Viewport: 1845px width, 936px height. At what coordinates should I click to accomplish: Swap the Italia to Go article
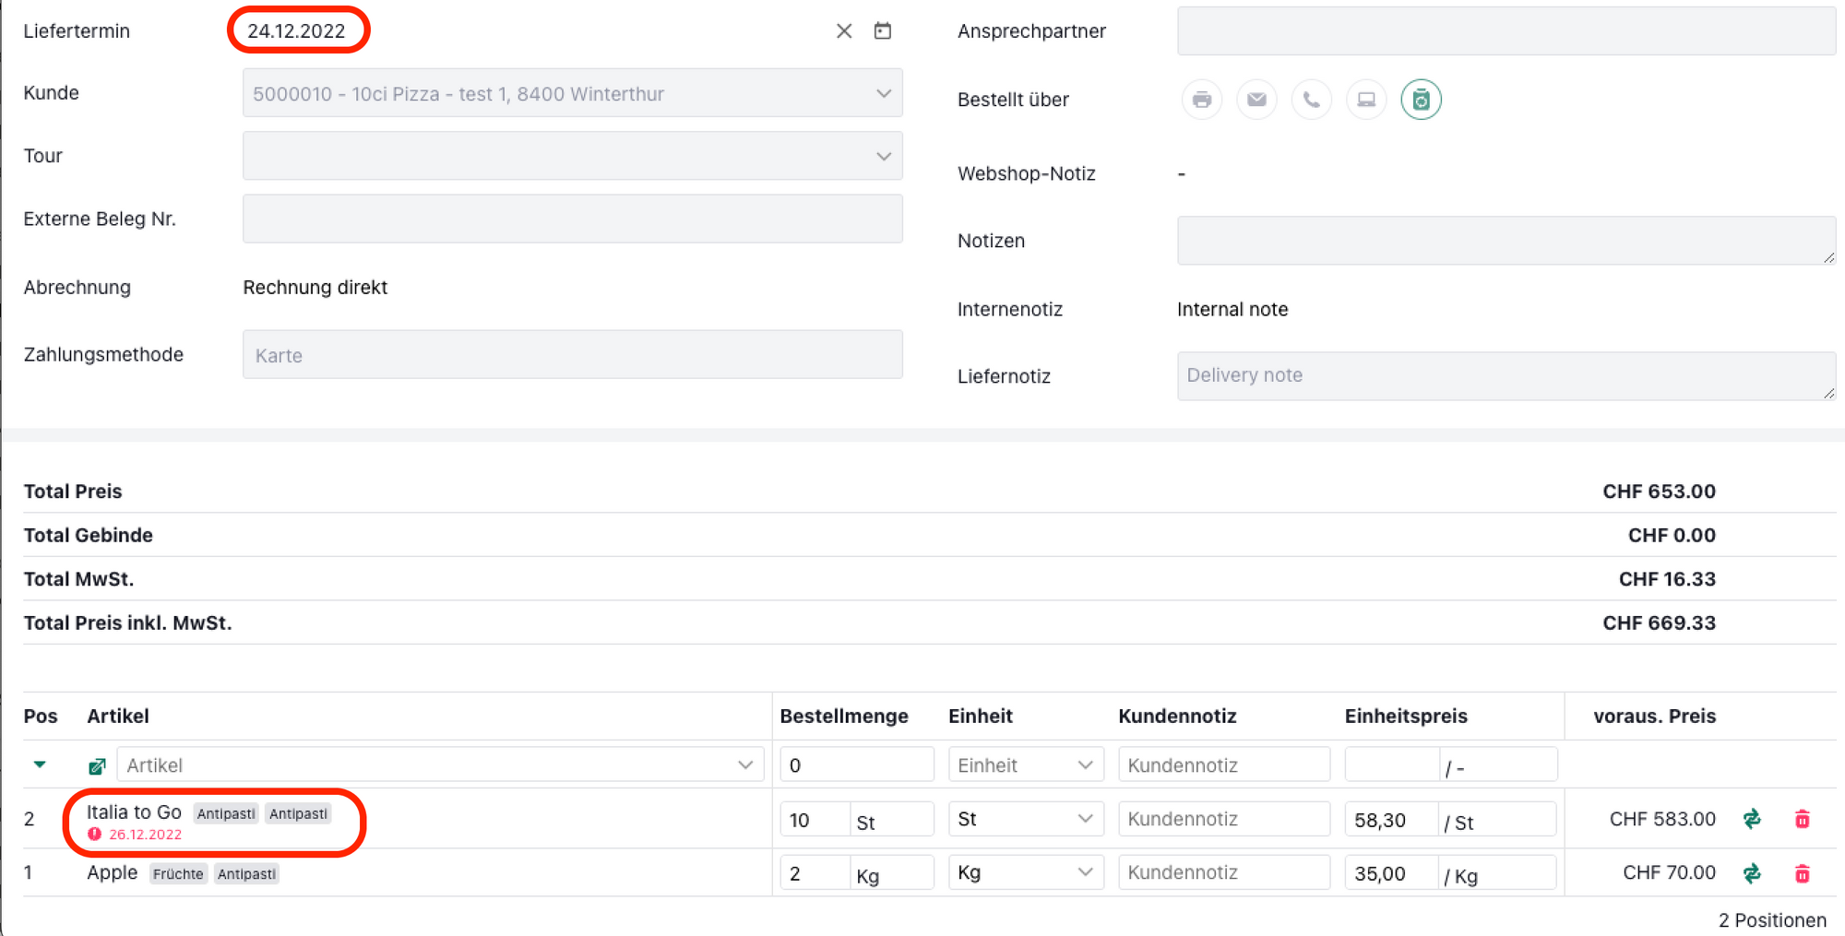click(1752, 819)
